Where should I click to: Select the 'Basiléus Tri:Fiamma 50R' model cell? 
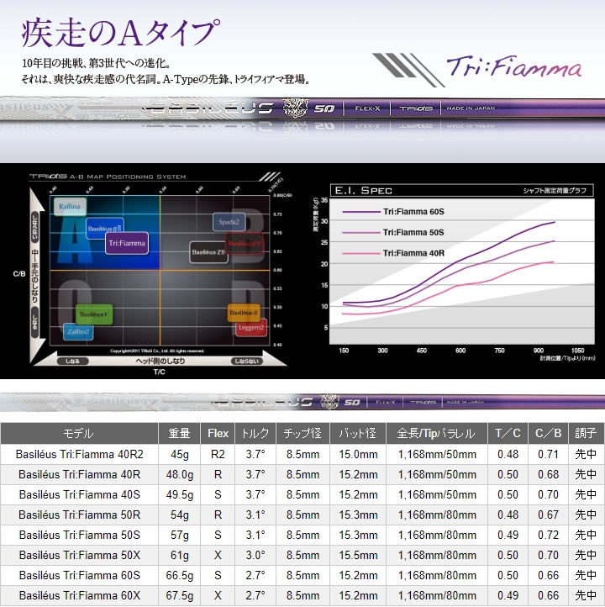click(79, 515)
